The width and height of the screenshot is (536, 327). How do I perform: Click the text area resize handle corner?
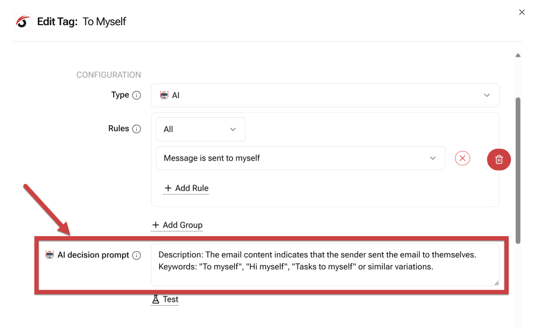(496, 283)
